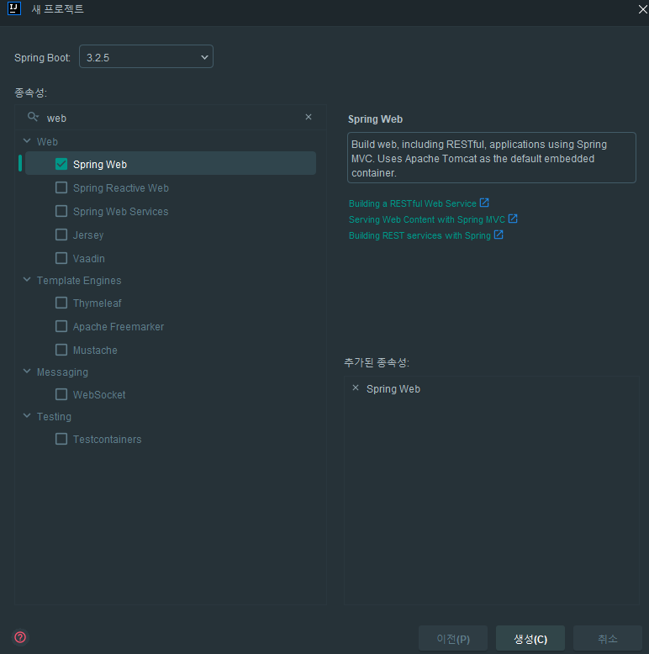Click the Messaging group label
The height and width of the screenshot is (654, 649).
pos(62,372)
